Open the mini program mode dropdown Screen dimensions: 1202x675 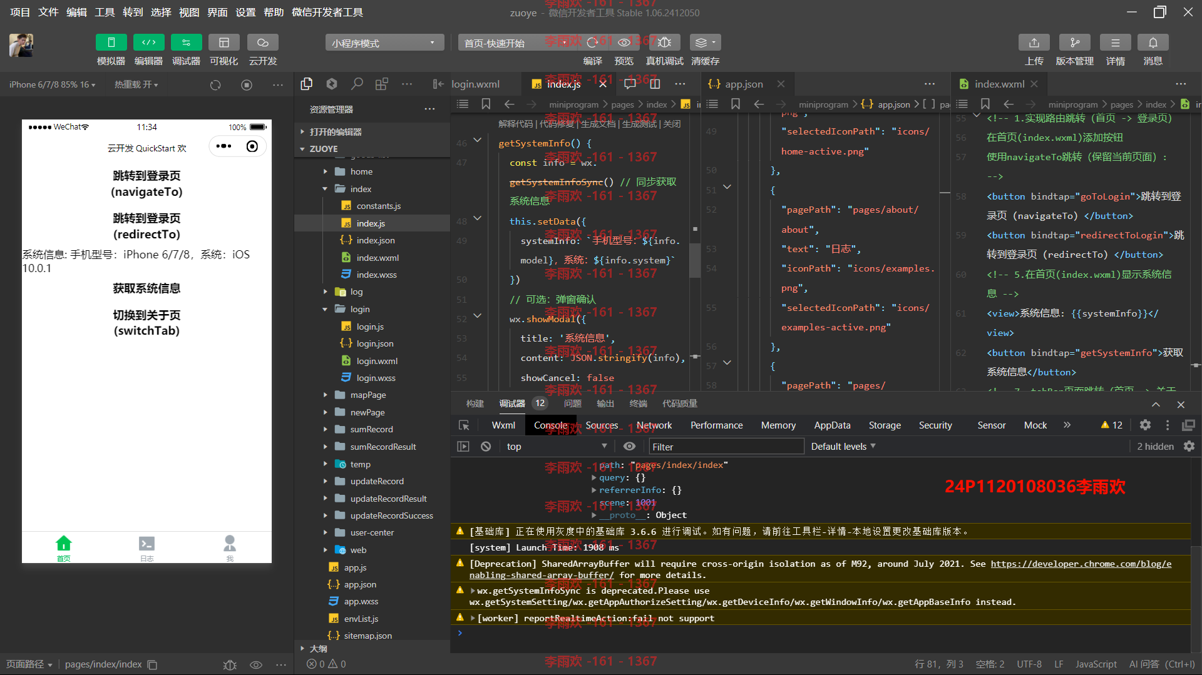(384, 43)
